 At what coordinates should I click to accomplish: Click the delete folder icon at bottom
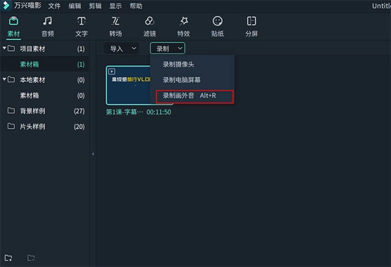pos(31,258)
